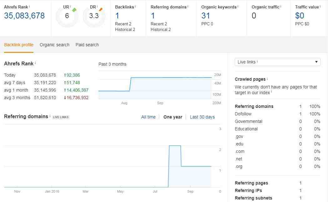
Task: Click 'PPC 0' under Organic keywords
Action: [207, 24]
